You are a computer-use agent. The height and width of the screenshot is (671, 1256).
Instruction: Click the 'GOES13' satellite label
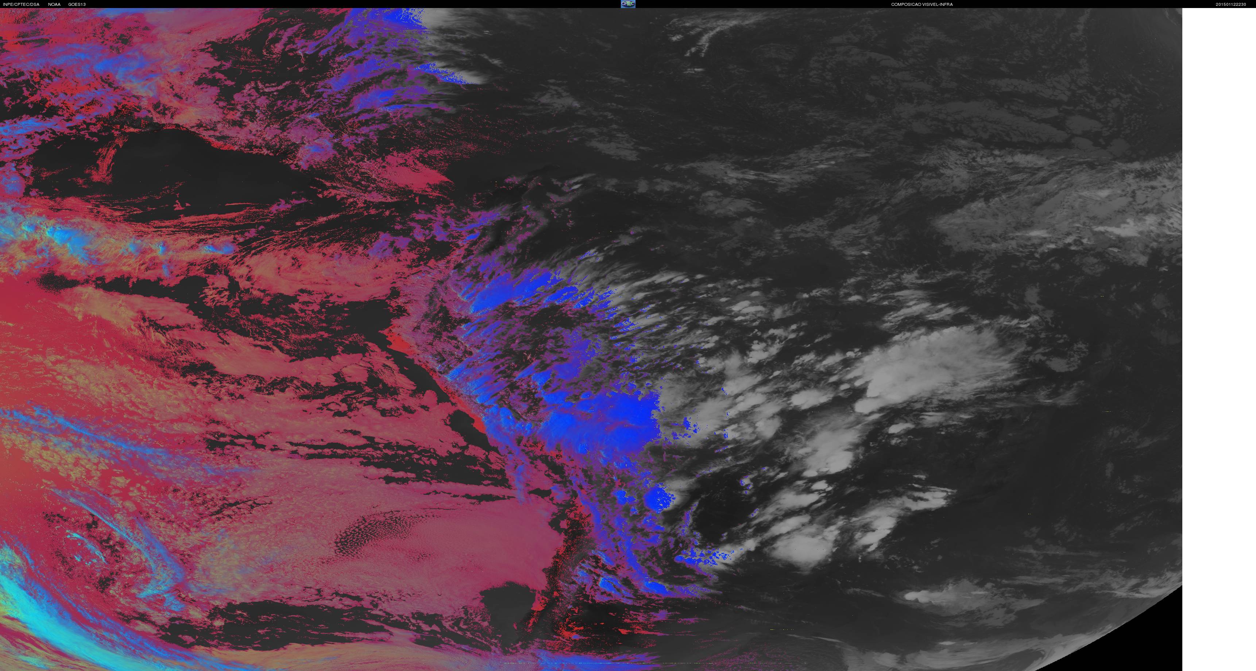[77, 4]
